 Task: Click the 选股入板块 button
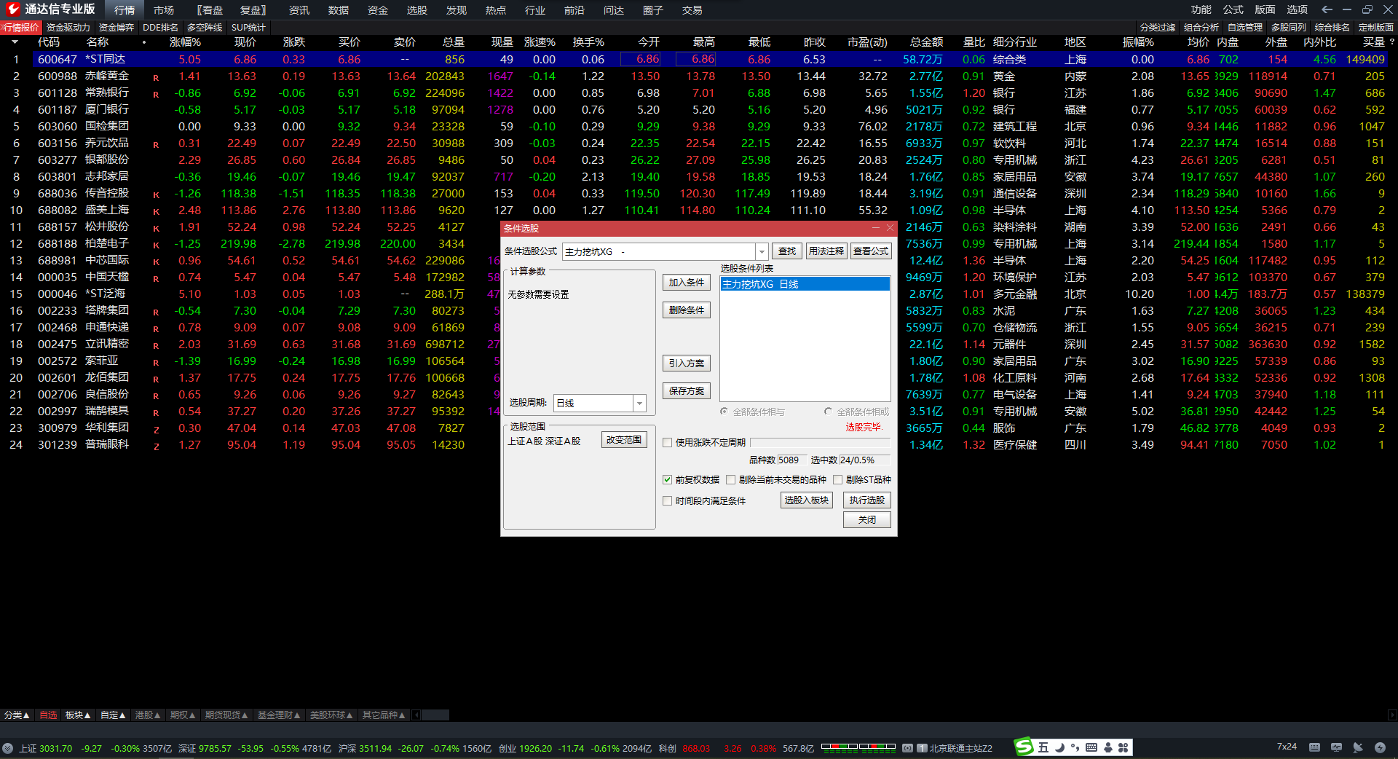click(x=807, y=500)
